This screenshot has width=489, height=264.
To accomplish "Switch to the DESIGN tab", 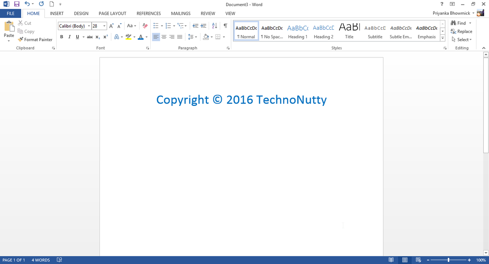I will [81, 13].
